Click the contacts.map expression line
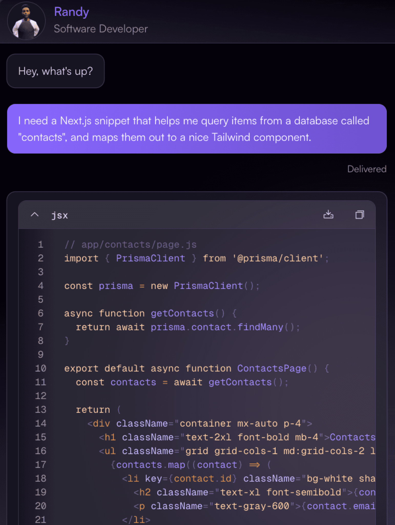Viewport: 395px width, 525px height. click(x=191, y=465)
